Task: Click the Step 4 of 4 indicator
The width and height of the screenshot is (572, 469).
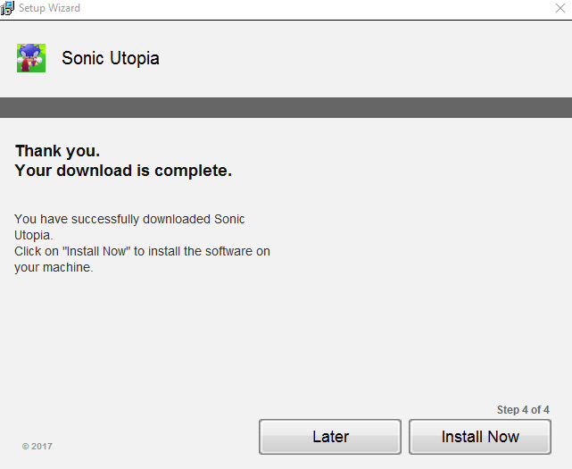Action: click(523, 409)
